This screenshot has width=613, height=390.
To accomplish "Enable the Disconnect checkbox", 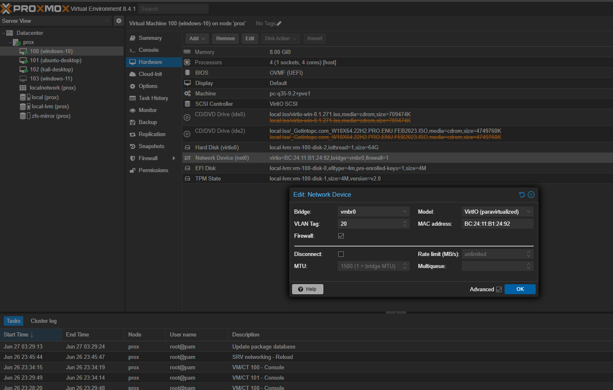I will coord(341,253).
